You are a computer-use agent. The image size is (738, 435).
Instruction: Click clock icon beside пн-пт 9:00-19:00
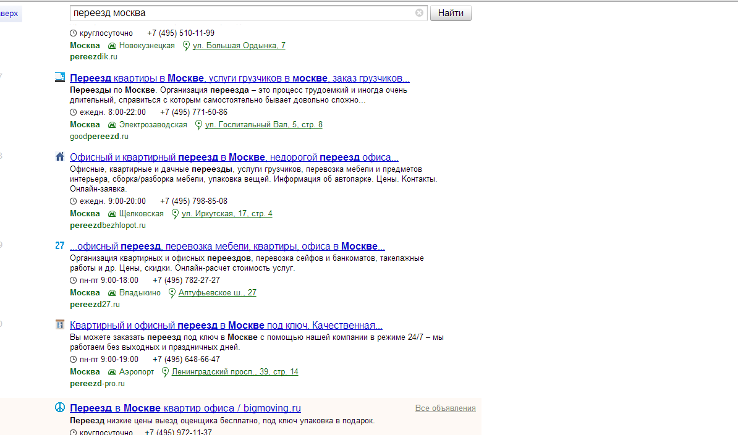(73, 359)
